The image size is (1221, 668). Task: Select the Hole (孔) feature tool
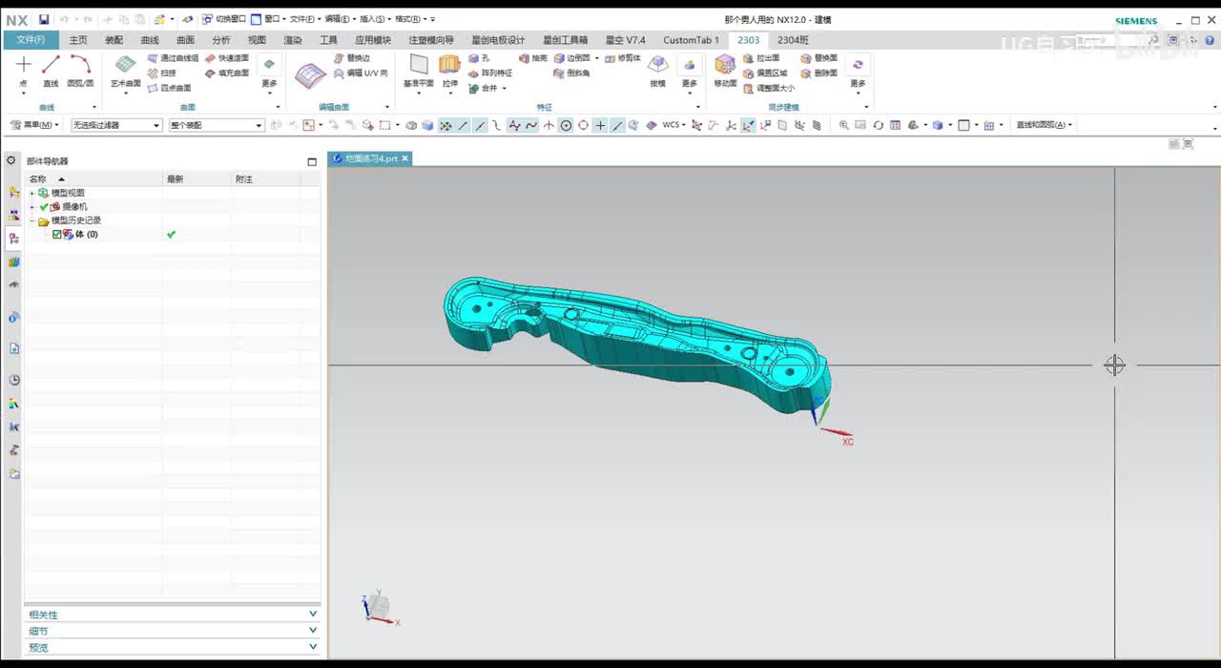point(479,58)
